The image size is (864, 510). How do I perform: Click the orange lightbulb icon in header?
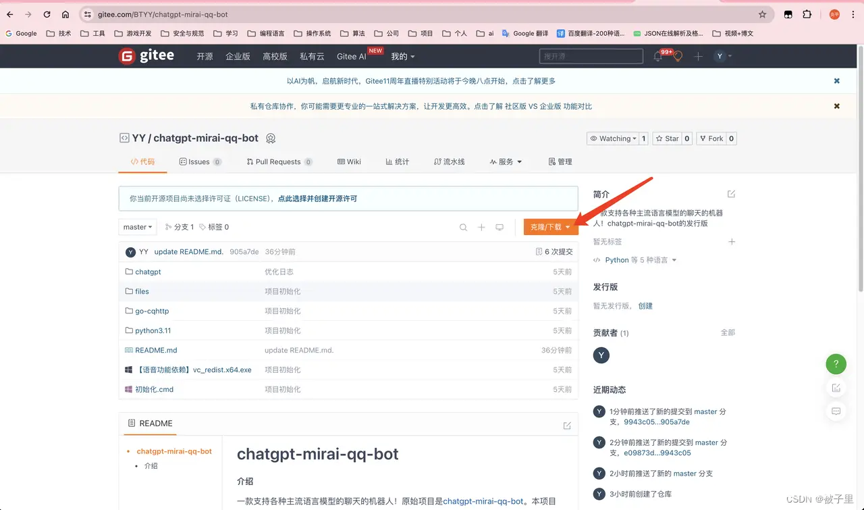678,57
